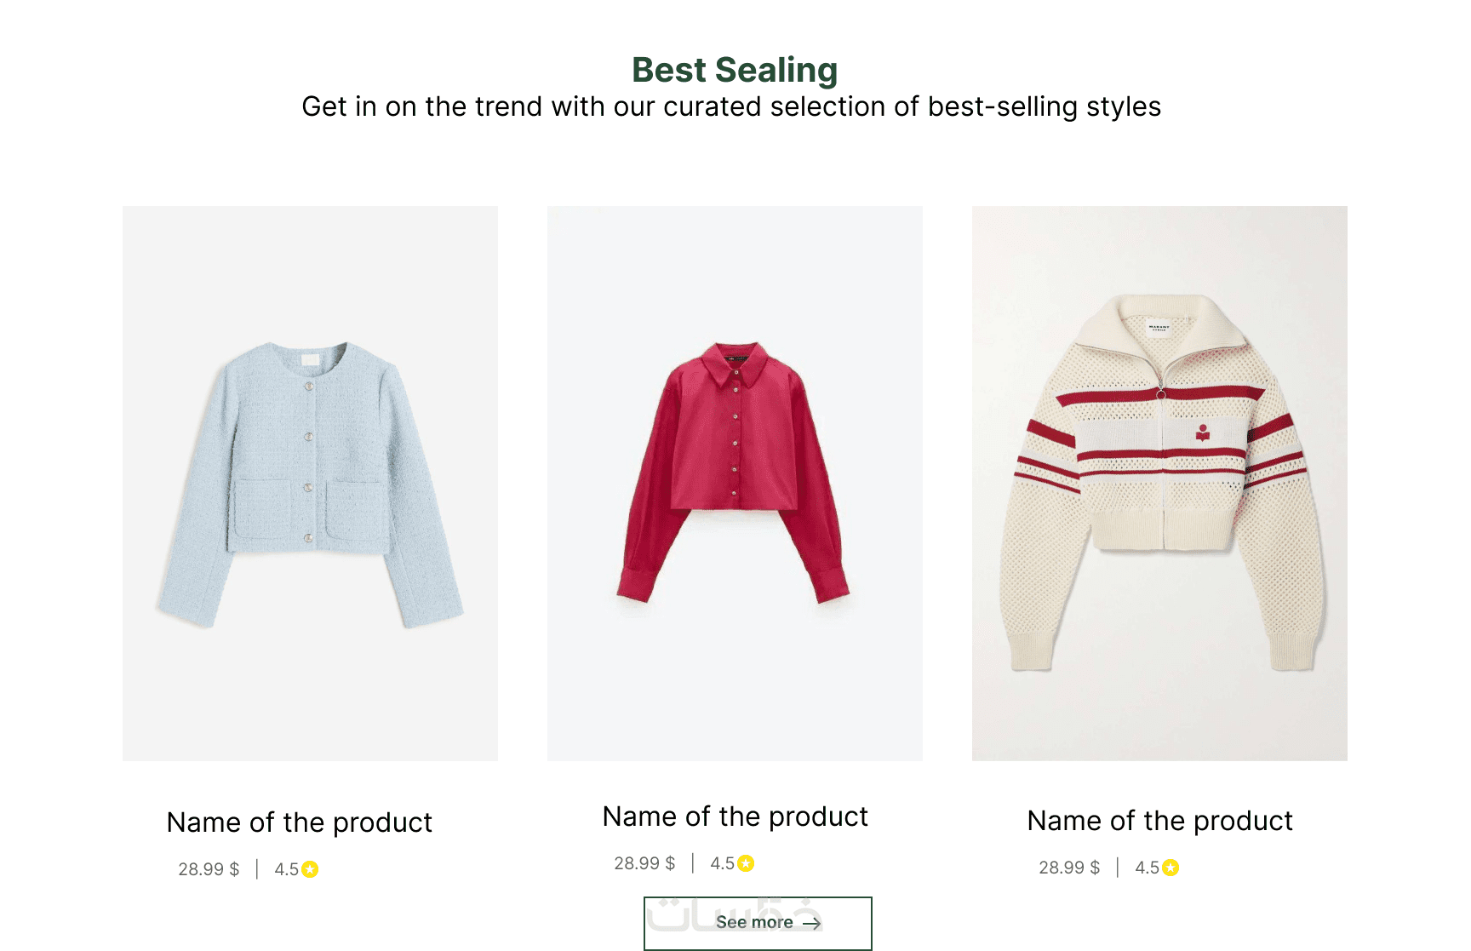Click the product name below the knit sweater
Screen dimensions: 1471x951
pyautogui.click(x=1159, y=821)
